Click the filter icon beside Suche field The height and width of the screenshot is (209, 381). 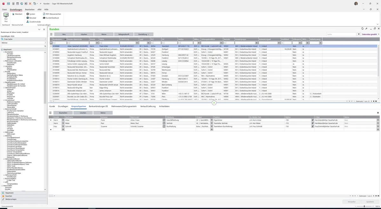click(x=359, y=34)
